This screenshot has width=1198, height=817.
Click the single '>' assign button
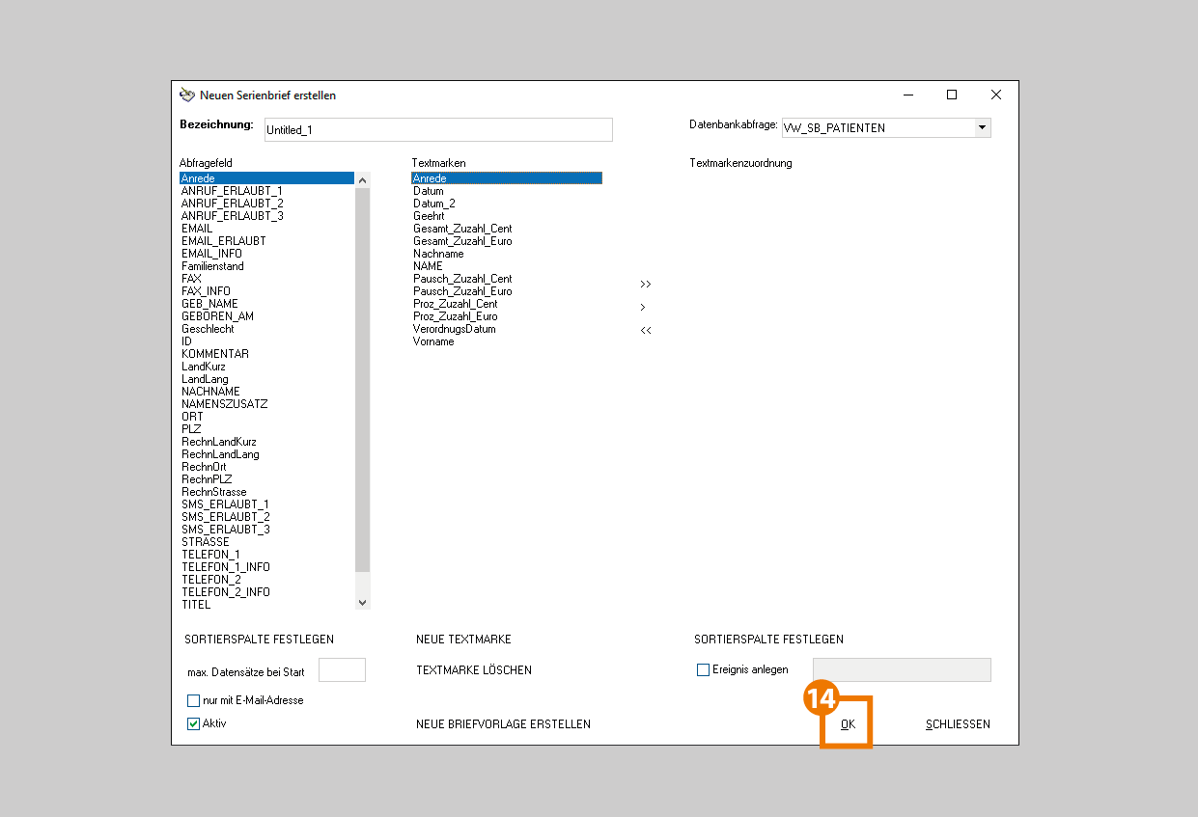643,308
